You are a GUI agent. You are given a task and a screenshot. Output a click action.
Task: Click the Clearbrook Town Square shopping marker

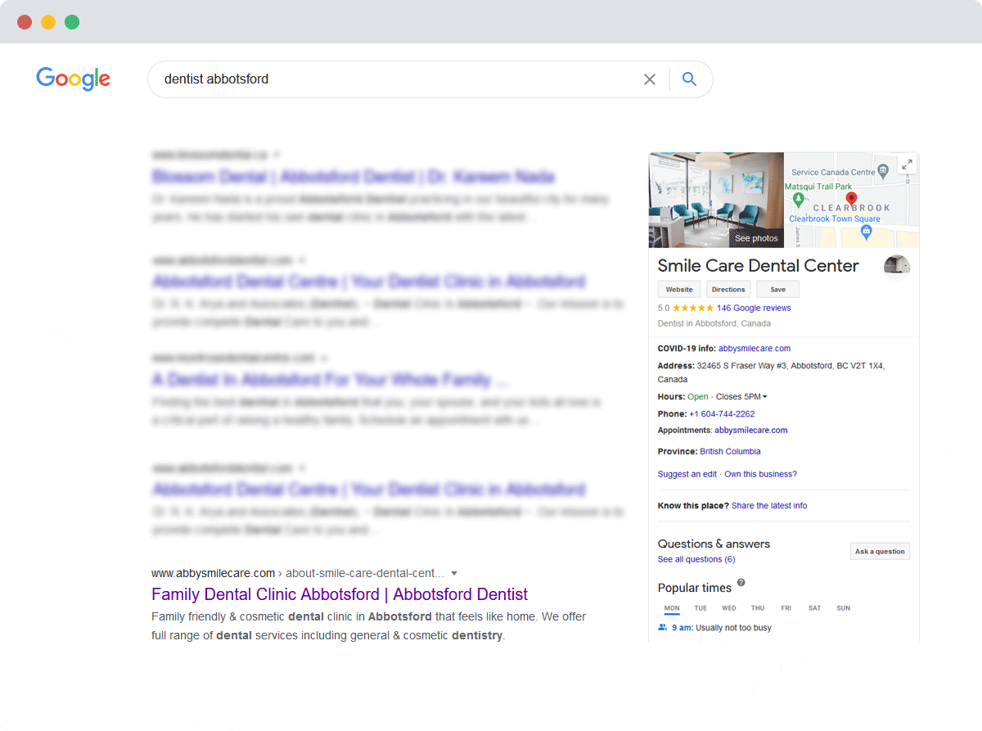coord(867,232)
